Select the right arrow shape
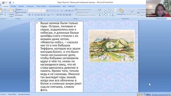Screen dimensions: 171x96 107,13
